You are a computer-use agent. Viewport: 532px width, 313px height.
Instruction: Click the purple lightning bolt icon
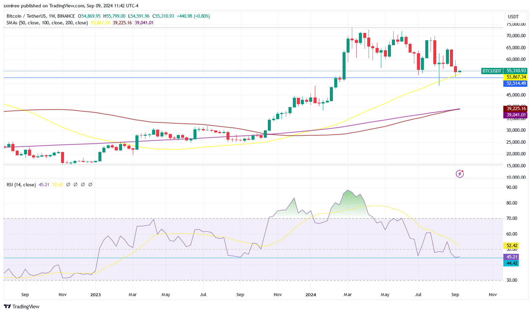click(x=460, y=174)
